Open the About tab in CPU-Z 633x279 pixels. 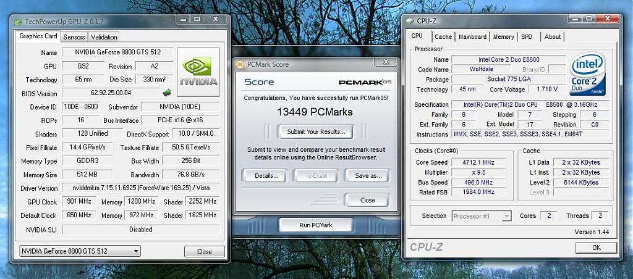pyautogui.click(x=552, y=36)
